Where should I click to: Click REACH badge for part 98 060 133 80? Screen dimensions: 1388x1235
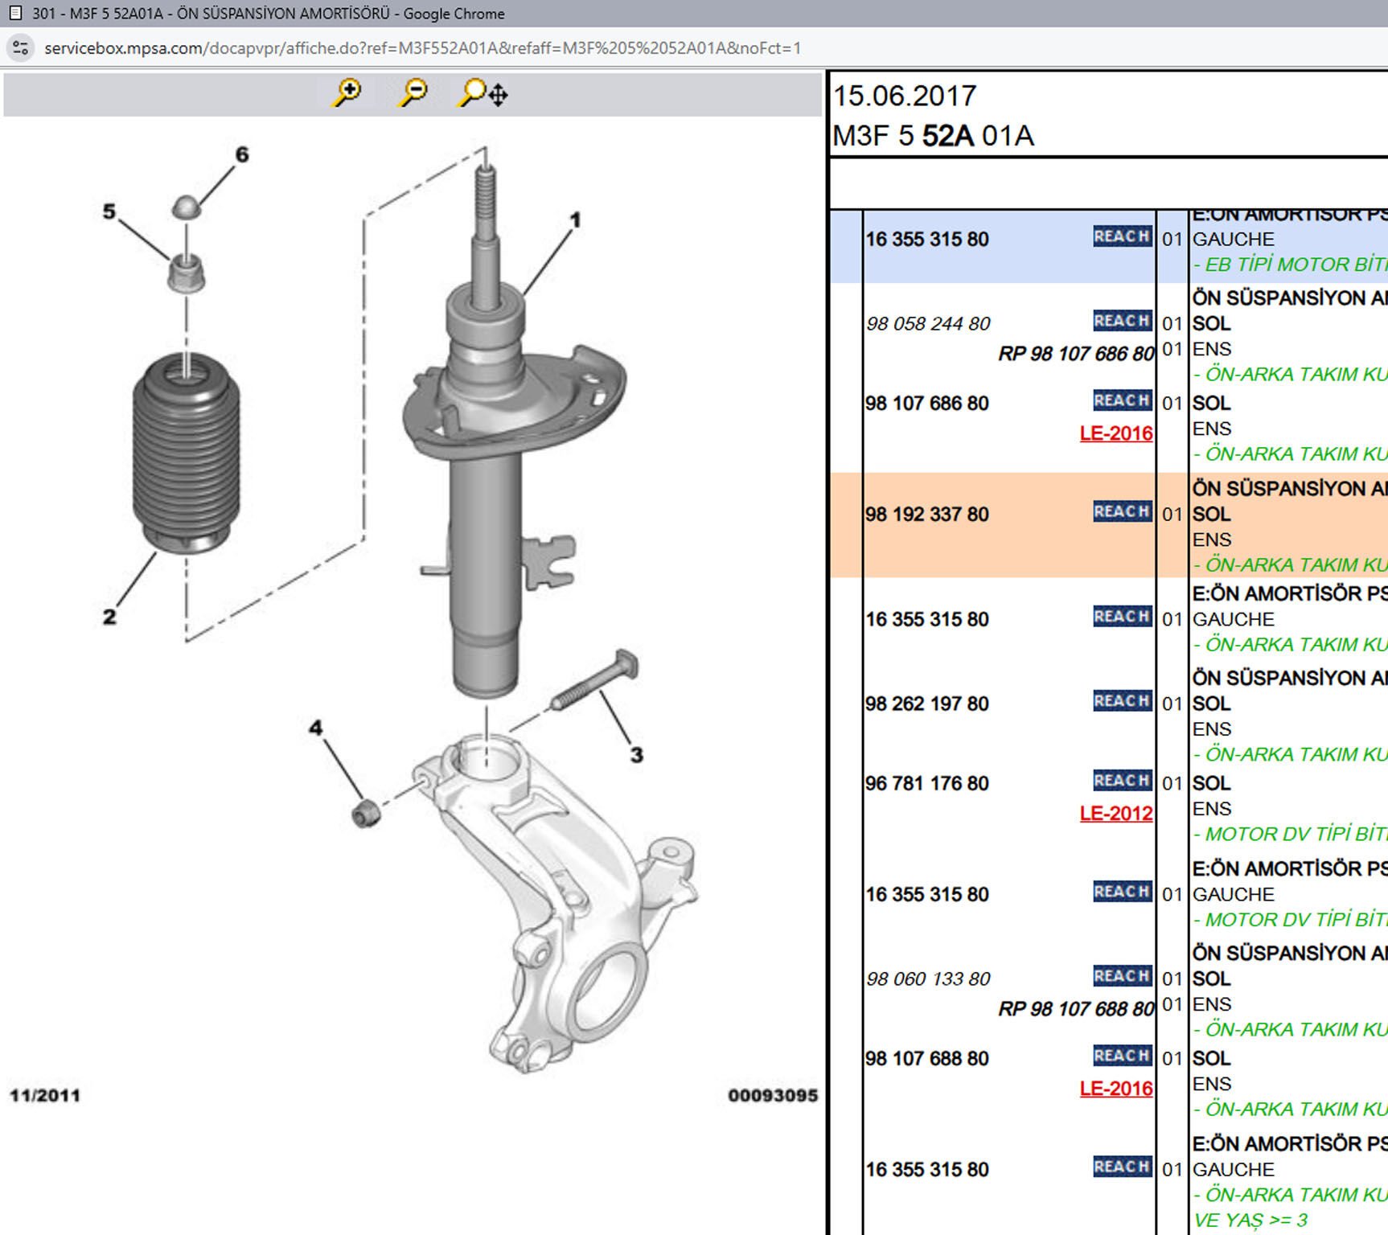pos(1123,976)
